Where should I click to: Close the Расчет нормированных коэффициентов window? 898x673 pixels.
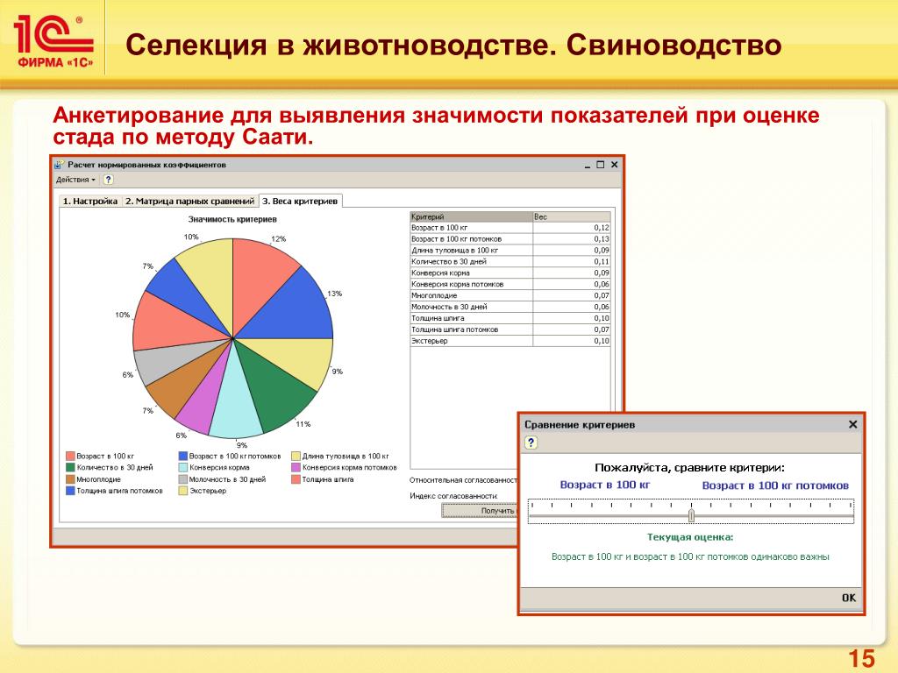coord(615,165)
